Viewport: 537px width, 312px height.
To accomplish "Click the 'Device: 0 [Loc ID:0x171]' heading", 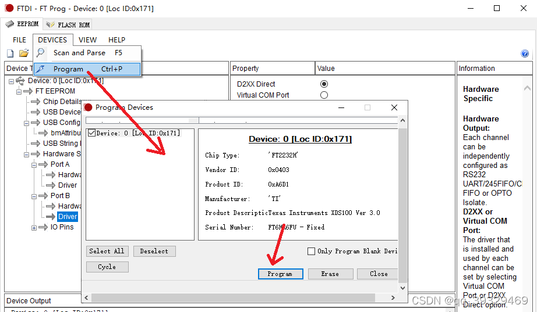I will tap(300, 139).
